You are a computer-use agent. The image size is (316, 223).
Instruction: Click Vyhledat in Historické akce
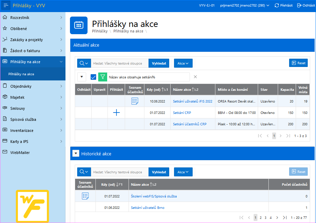coord(159,172)
